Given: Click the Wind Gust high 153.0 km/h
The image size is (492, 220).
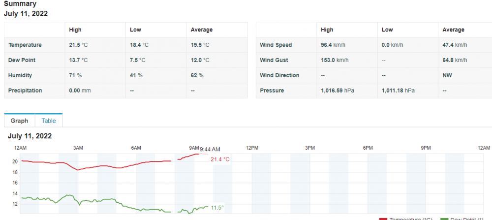Looking at the screenshot, I should (x=335, y=60).
